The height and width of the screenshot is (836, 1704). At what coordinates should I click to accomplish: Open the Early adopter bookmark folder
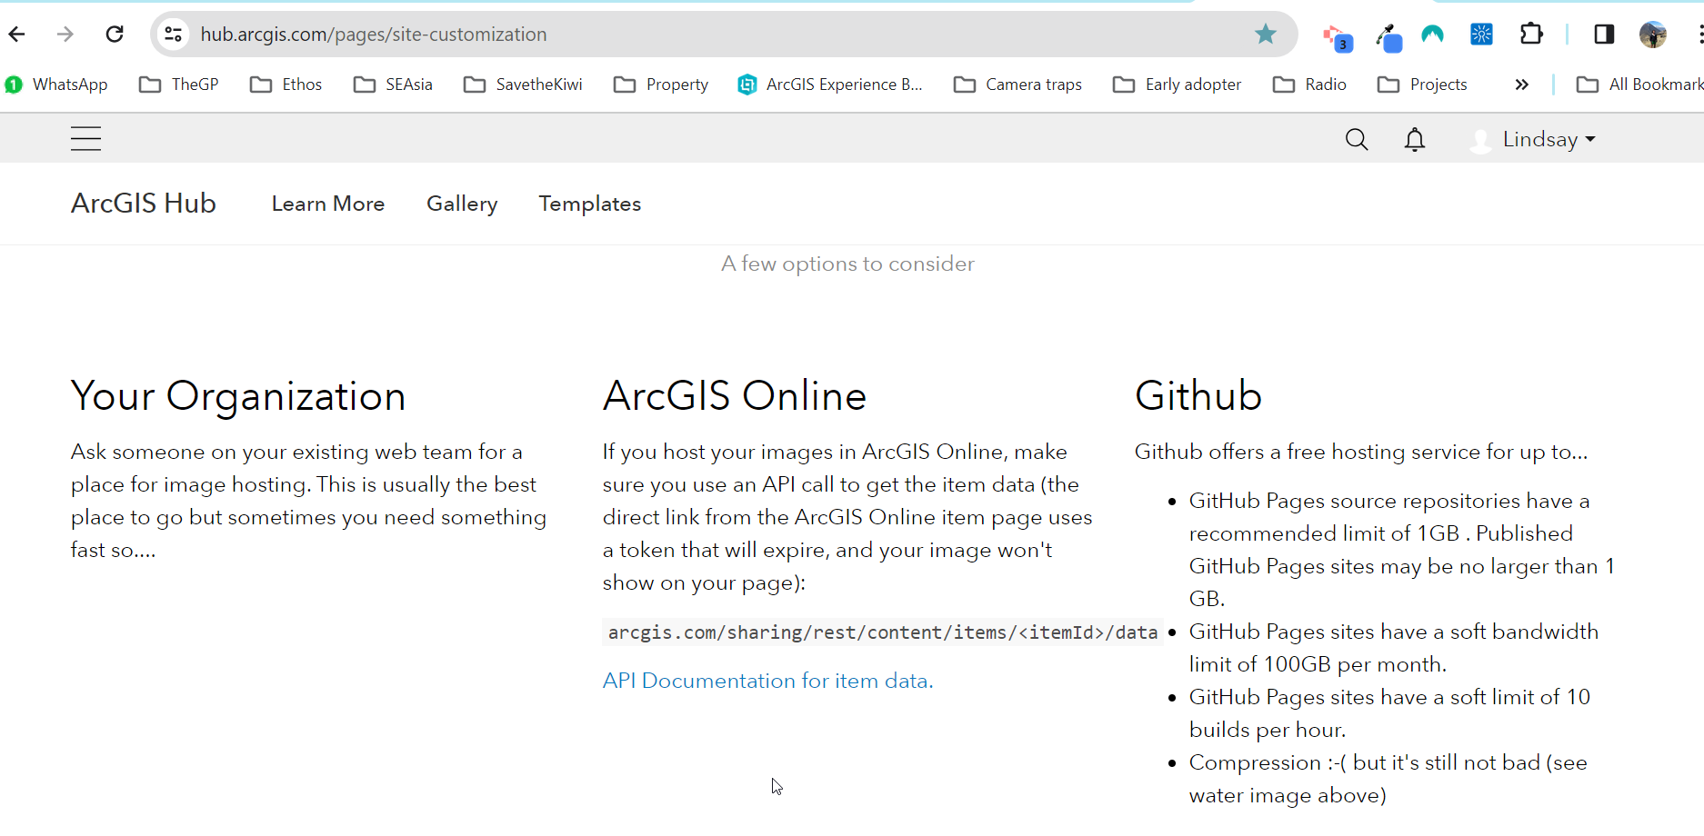1178,85
